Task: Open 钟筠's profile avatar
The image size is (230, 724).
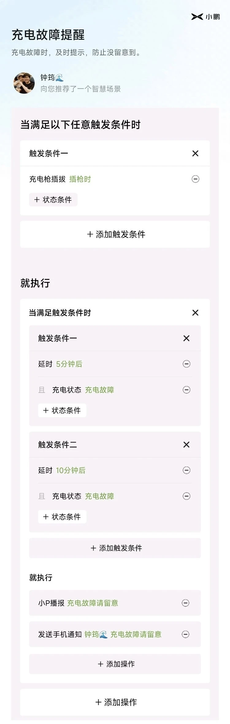Action: click(24, 83)
